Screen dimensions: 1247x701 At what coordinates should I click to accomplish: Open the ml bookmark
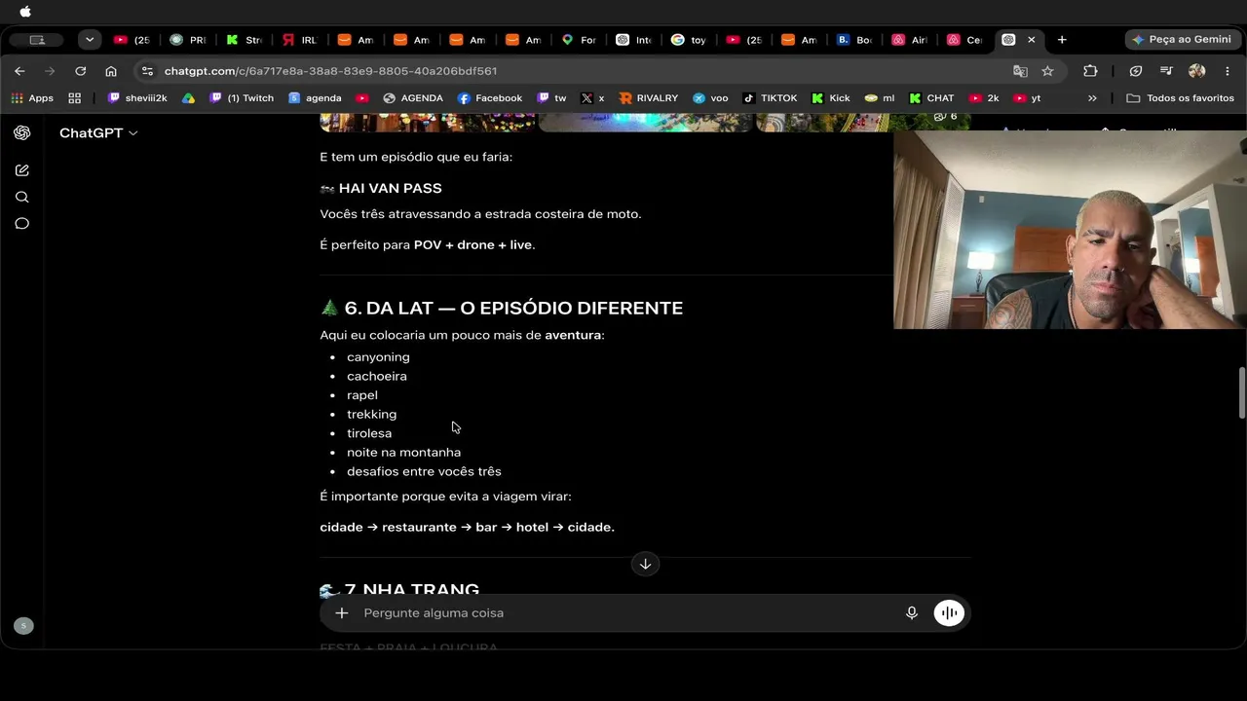[879, 98]
